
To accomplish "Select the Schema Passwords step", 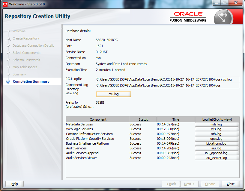I will 26,60.
